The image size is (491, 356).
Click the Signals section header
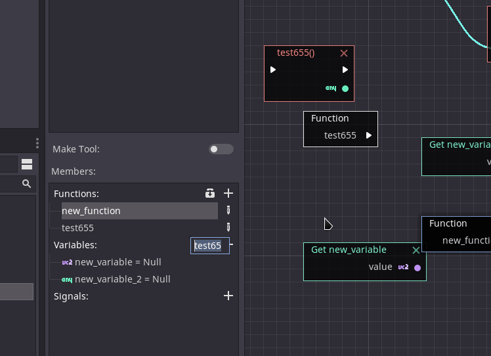click(x=71, y=296)
